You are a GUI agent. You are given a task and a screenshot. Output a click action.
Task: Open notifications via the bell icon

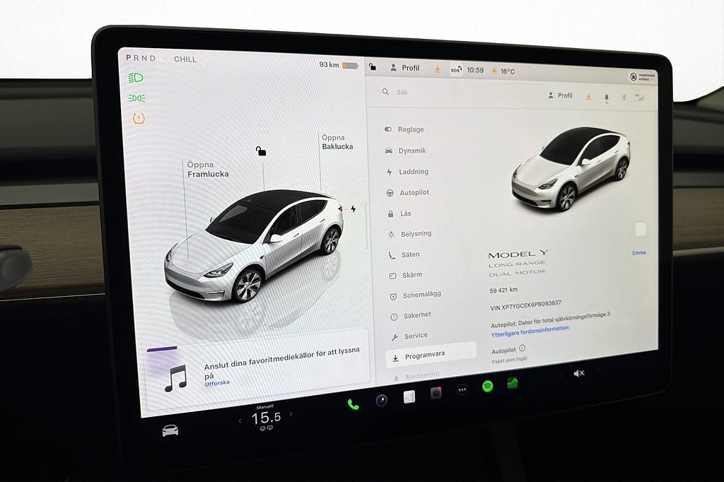click(x=606, y=98)
